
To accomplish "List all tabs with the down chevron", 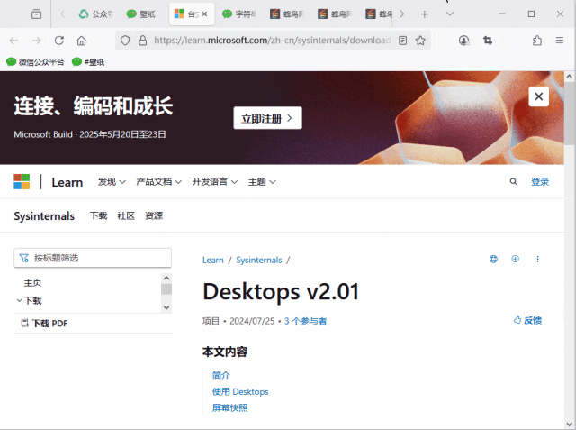I will tap(450, 14).
